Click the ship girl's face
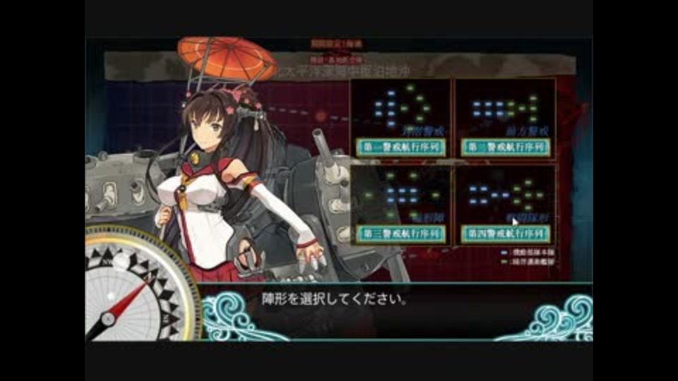This screenshot has height=381, width=678. 208,128
